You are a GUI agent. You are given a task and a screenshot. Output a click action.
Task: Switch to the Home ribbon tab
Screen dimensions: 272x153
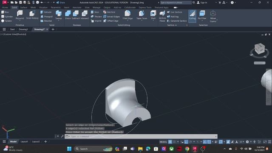pyautogui.click(x=5, y=8)
